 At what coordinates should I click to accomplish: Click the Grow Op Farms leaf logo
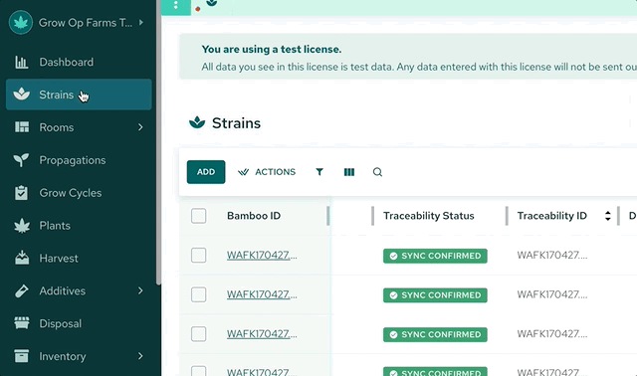pos(21,22)
